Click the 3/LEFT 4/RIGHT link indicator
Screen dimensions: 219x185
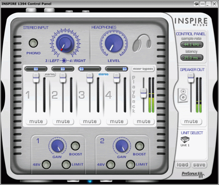click(x=64, y=60)
